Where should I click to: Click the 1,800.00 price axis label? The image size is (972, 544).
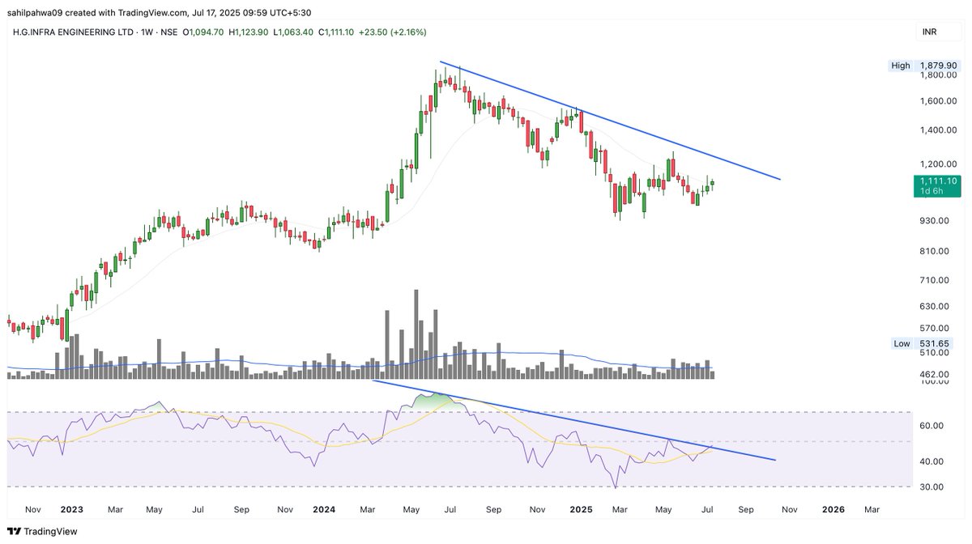(x=938, y=75)
